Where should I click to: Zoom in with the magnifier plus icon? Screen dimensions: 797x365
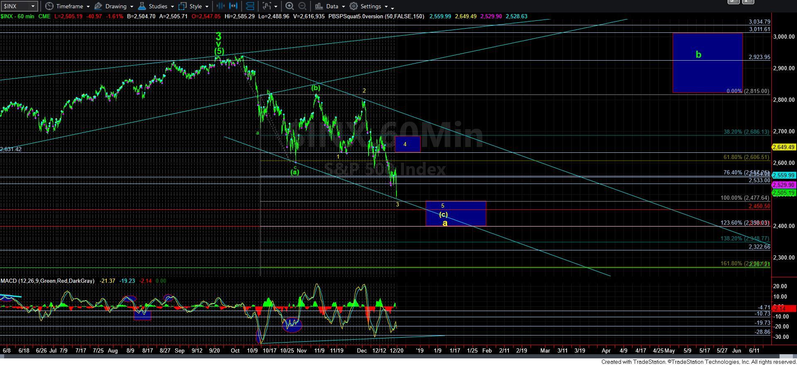(x=290, y=6)
